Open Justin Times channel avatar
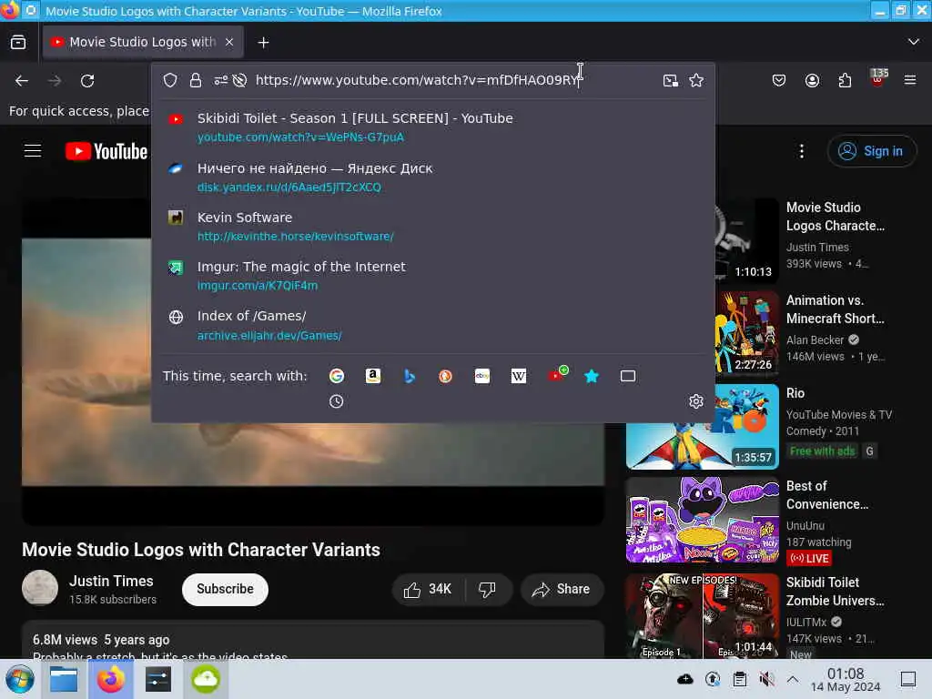The width and height of the screenshot is (932, 699). pos(40,588)
